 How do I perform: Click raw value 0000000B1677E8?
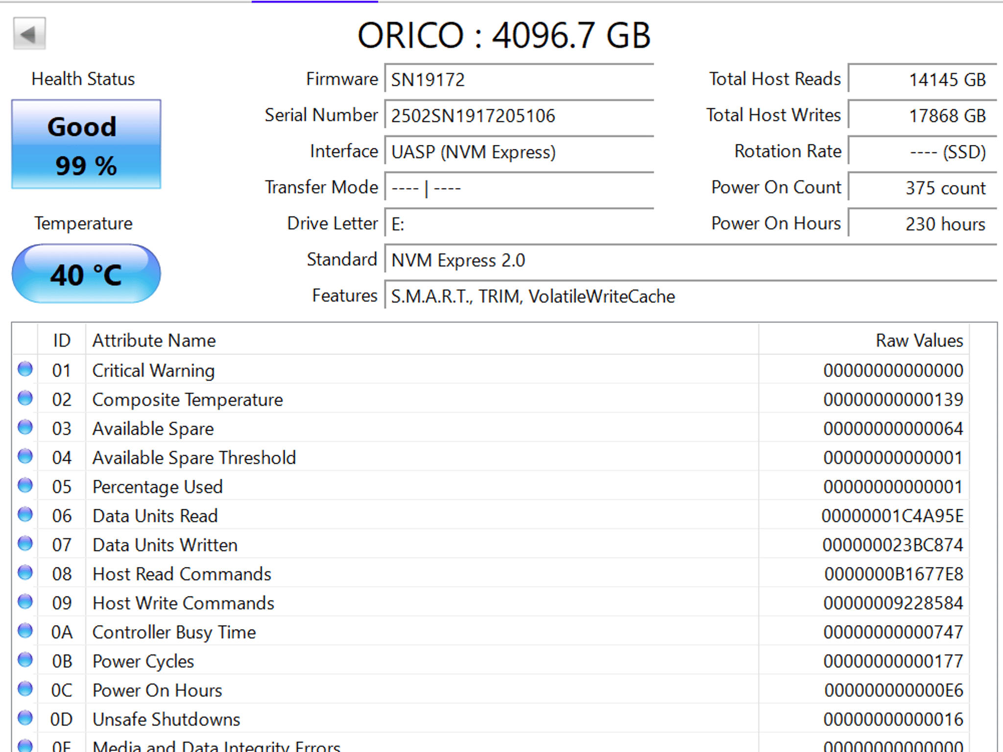click(x=894, y=574)
